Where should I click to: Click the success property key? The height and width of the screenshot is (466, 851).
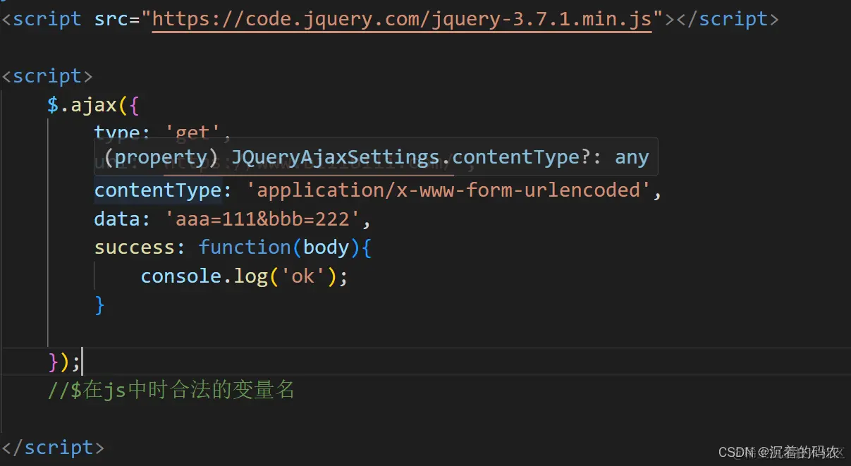134,247
